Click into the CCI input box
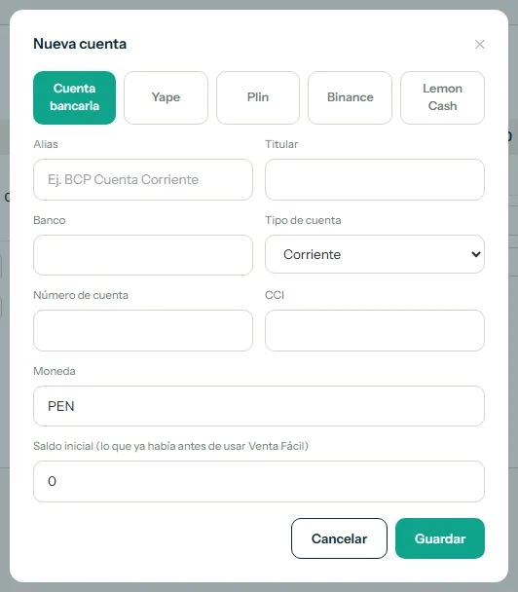518x592 pixels. point(375,330)
